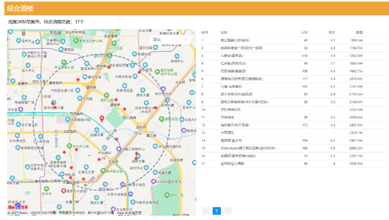
Task: Click the 北京服装学院 school marker
Action: tap(67, 120)
